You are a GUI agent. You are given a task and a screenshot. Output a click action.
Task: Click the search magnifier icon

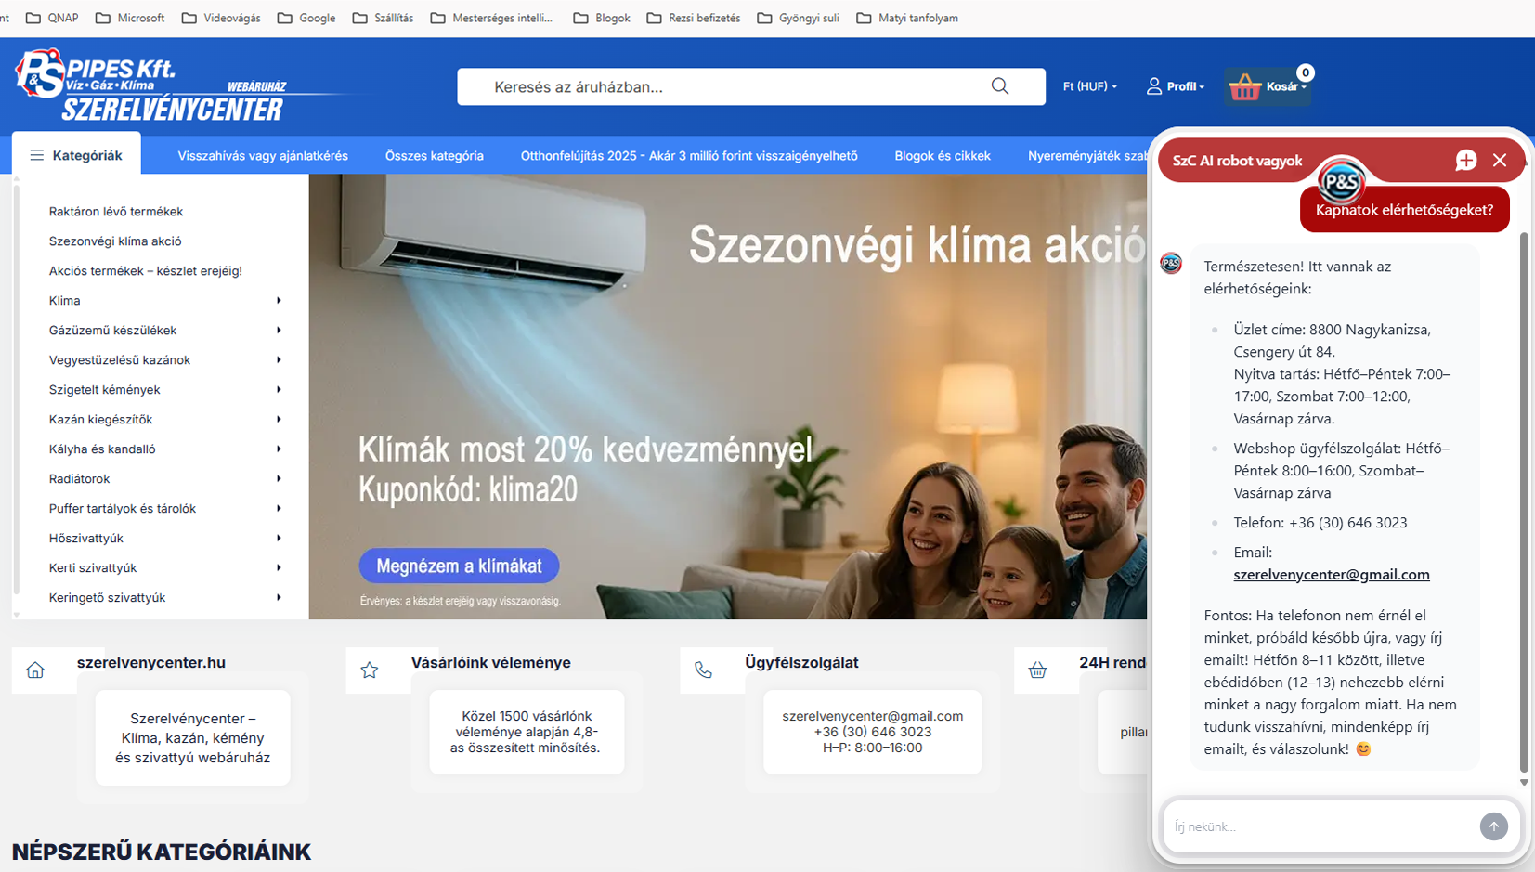[x=999, y=86]
